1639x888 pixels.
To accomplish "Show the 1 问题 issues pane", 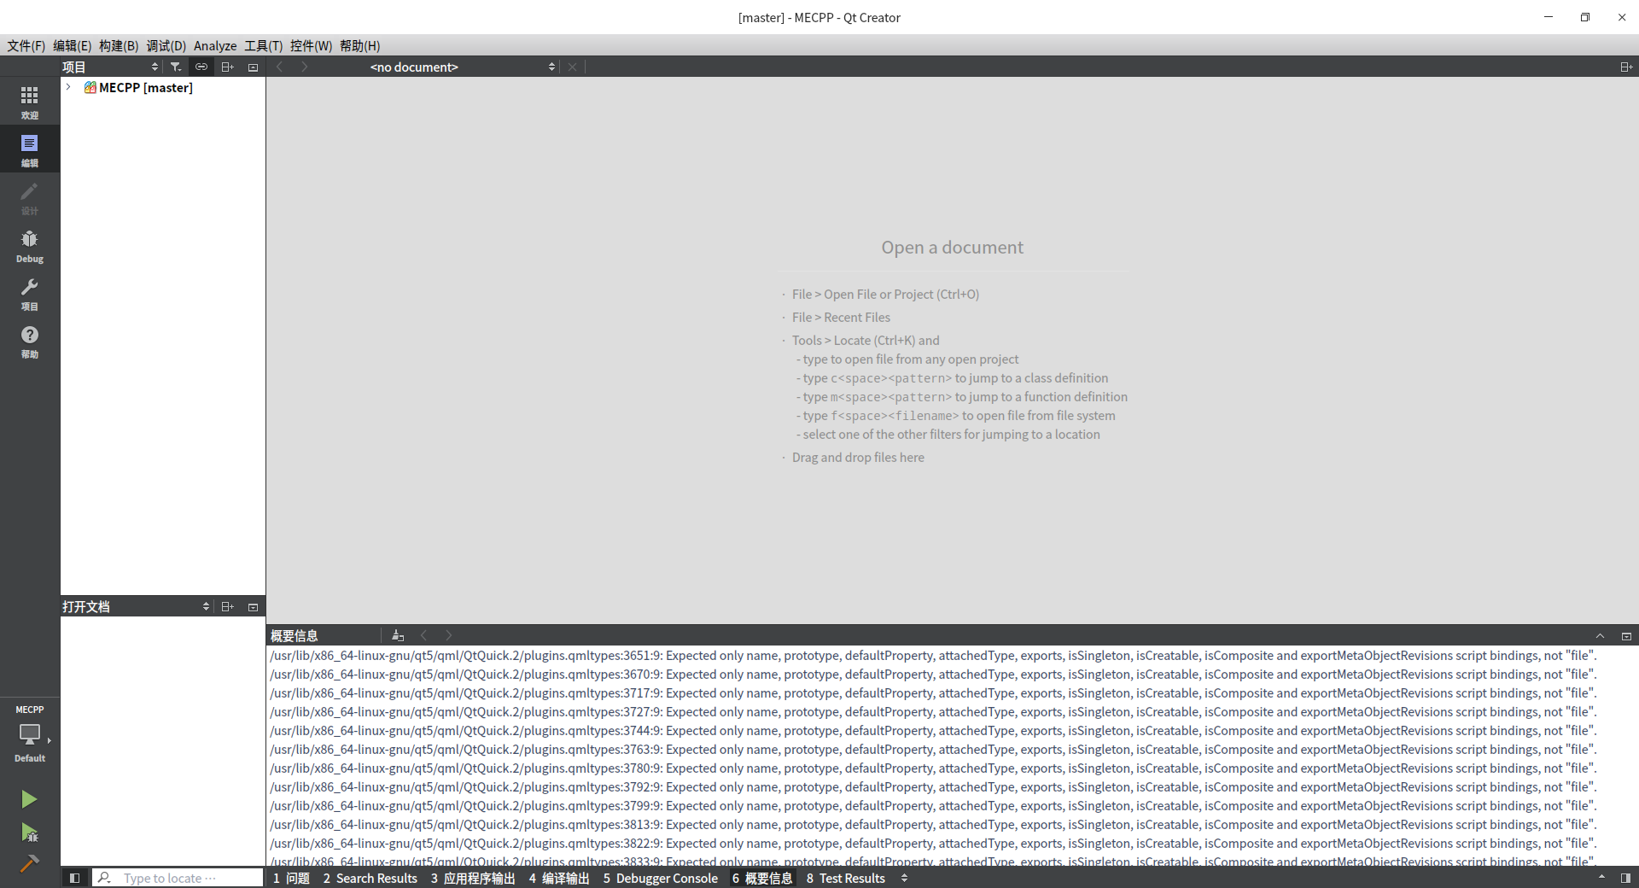I will (291, 878).
